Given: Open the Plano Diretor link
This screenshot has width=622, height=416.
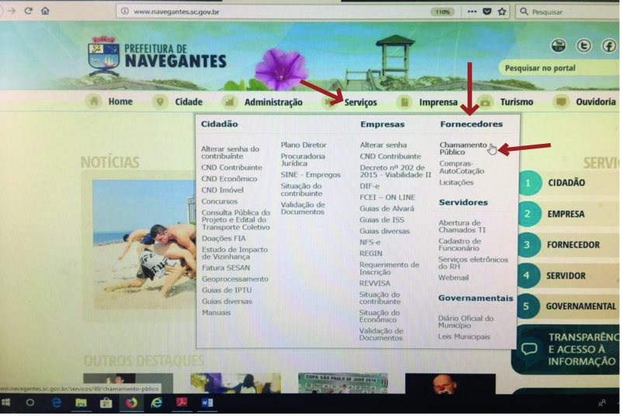Looking at the screenshot, I should pyautogui.click(x=304, y=145).
